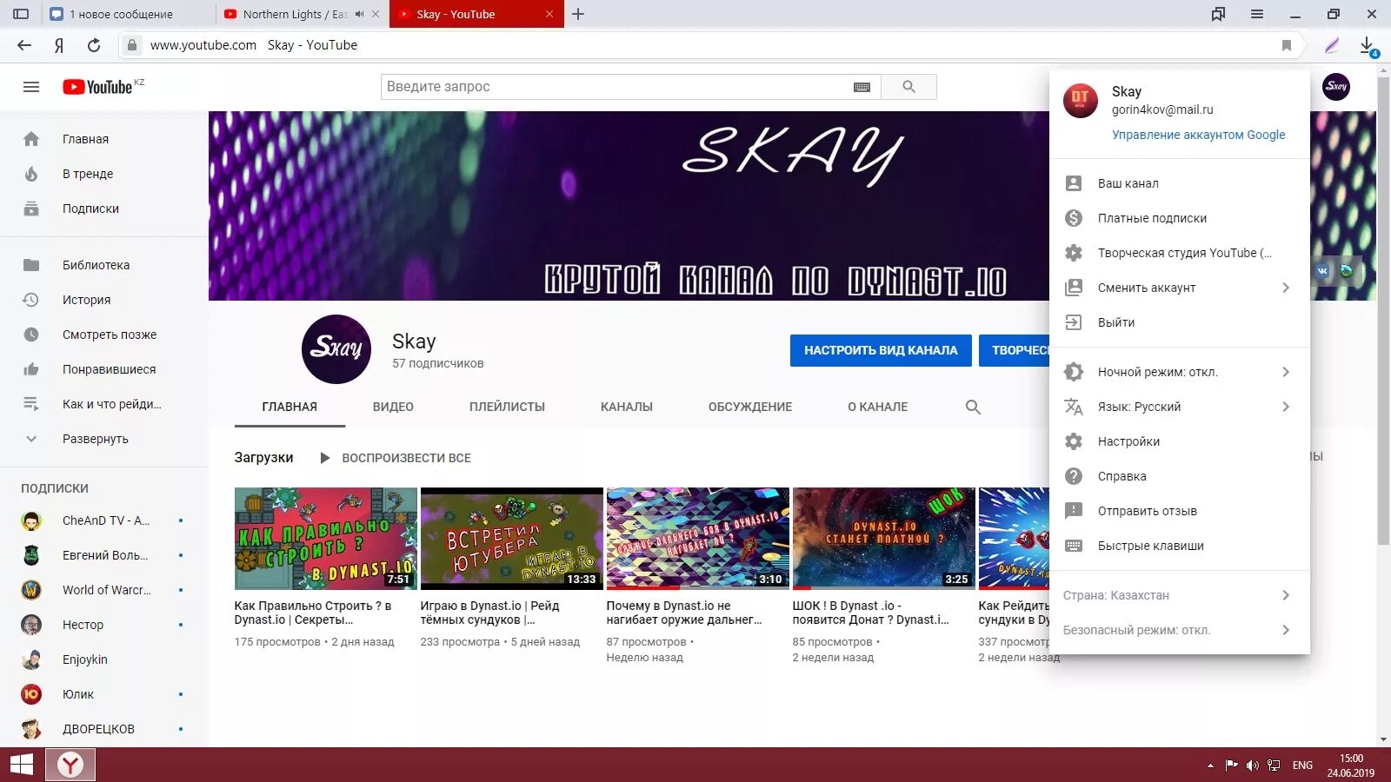Open Играю в Dynast.io Рейд thumbnail

[512, 539]
